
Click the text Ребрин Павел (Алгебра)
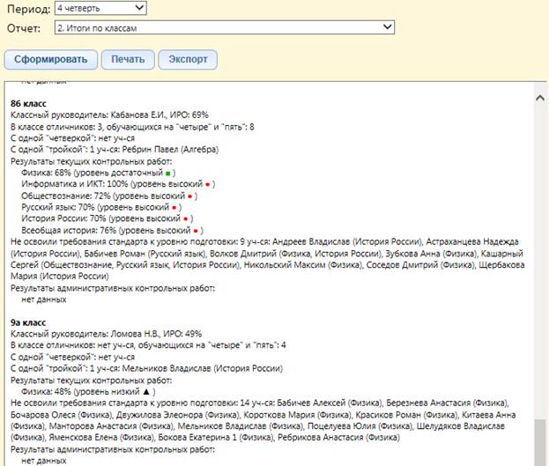pos(170,150)
